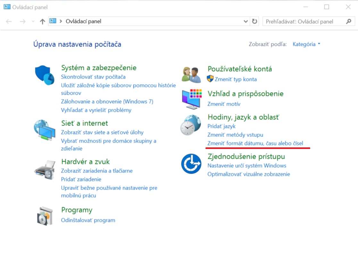Image resolution: width=358 pixels, height=271 pixels.
Task: Click Vyhľadať a vyriešiť problémy
Action: point(96,110)
